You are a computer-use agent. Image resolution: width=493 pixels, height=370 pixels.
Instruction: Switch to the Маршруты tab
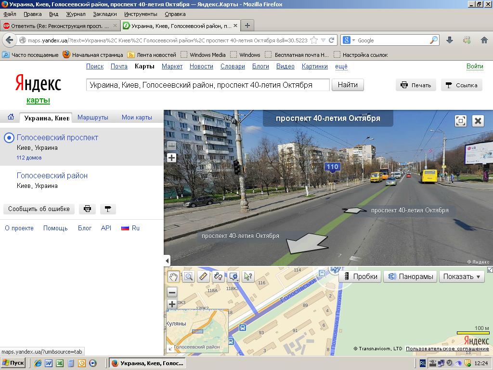[93, 117]
